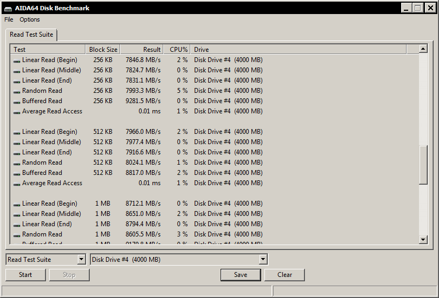The height and width of the screenshot is (298, 439).
Task: Click the disk icon beside Linear Read (Middle) 1 MB
Action: (17, 214)
